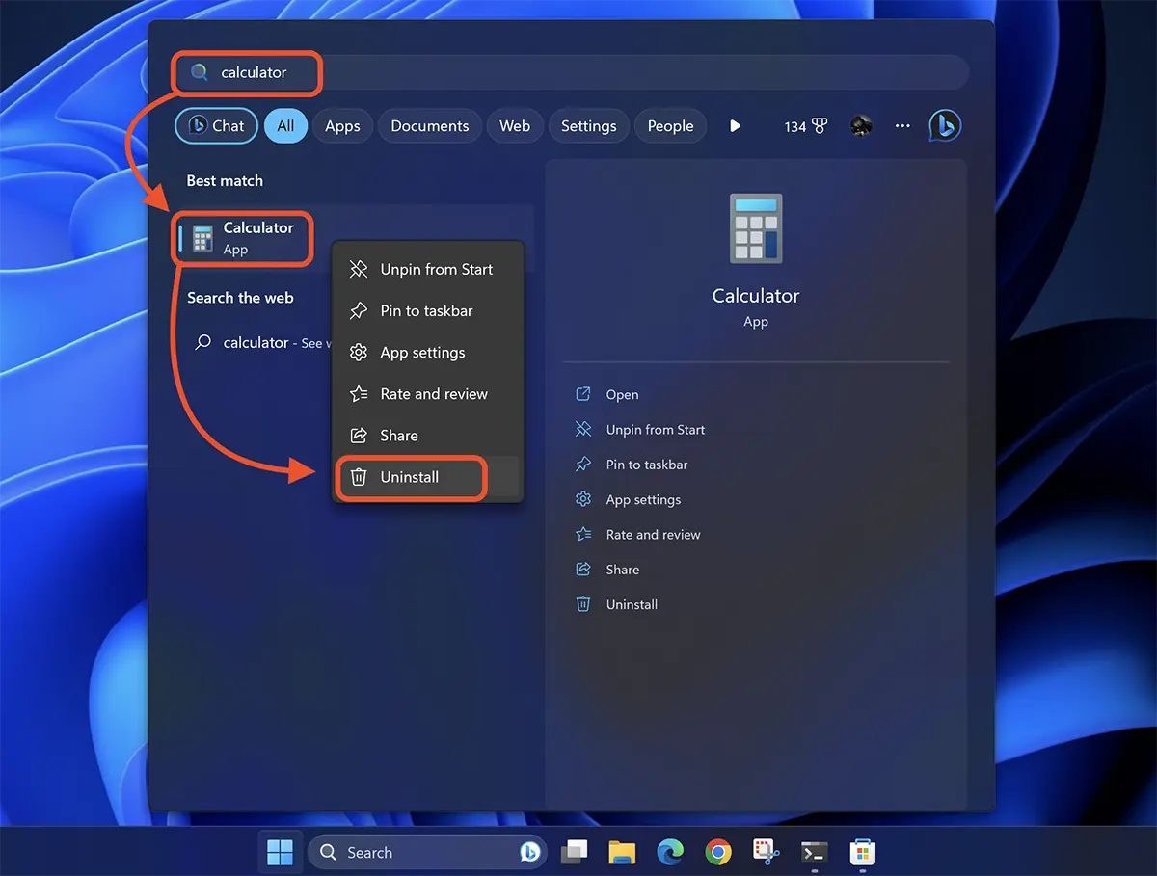Choose Pin to taskbar in context menu
Image resolution: width=1157 pixels, height=876 pixels.
428,311
